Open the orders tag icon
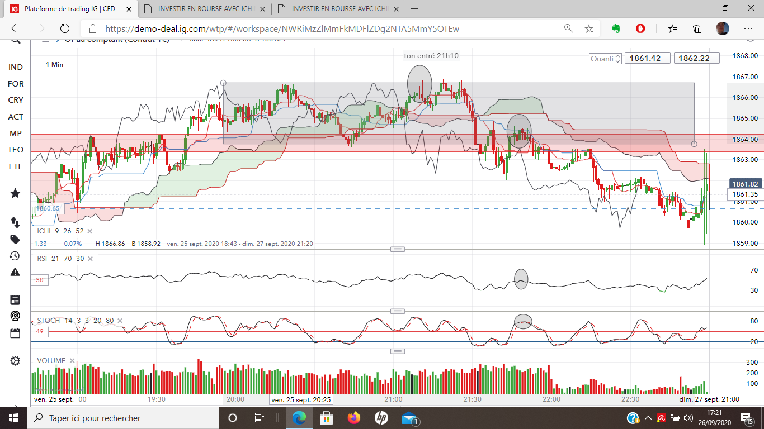Image resolution: width=764 pixels, height=429 pixels. click(15, 239)
